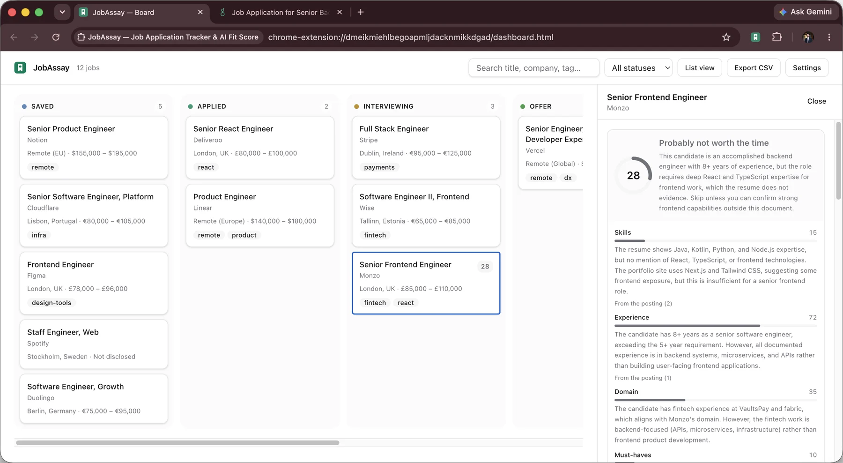
Task: Open the Frontend Engineer card at Figma
Action: [94, 283]
